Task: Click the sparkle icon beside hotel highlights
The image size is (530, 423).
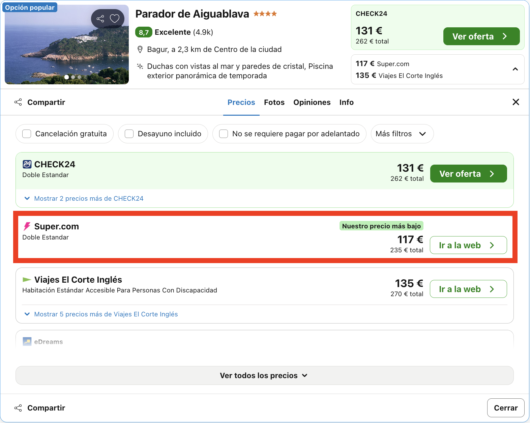Action: [140, 66]
